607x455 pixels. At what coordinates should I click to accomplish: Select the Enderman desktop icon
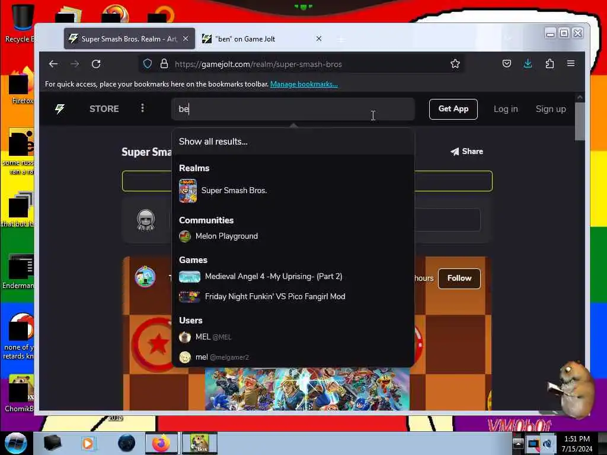coord(20,271)
